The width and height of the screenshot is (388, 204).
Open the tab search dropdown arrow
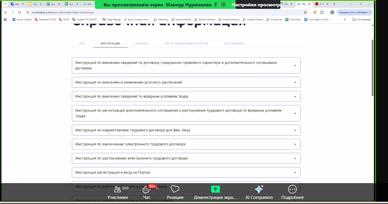(5, 4)
